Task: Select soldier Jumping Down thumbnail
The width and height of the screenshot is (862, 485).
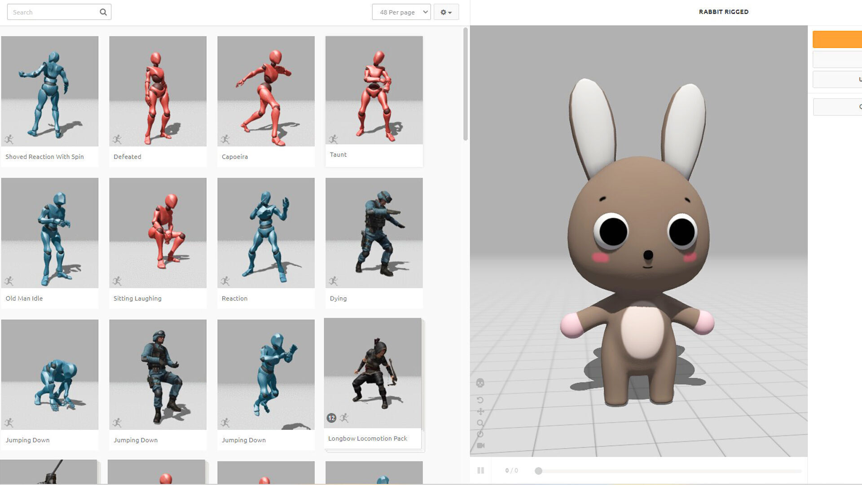Action: coord(158,375)
